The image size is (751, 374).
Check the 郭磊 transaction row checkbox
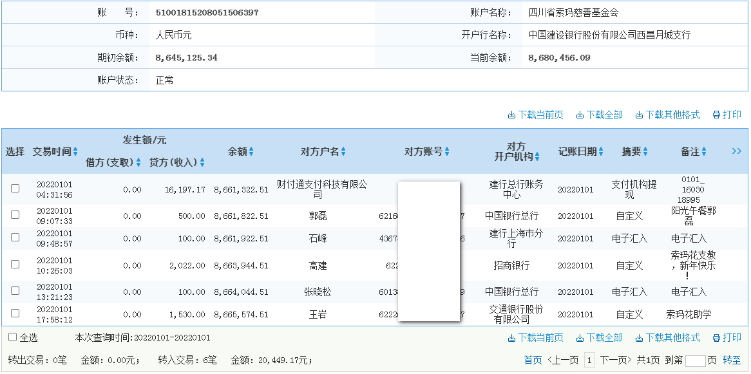click(x=15, y=214)
